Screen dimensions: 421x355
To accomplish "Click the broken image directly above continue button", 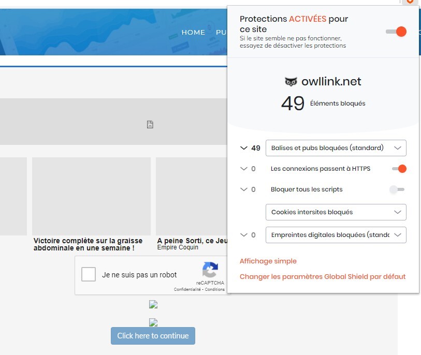I will click(153, 322).
